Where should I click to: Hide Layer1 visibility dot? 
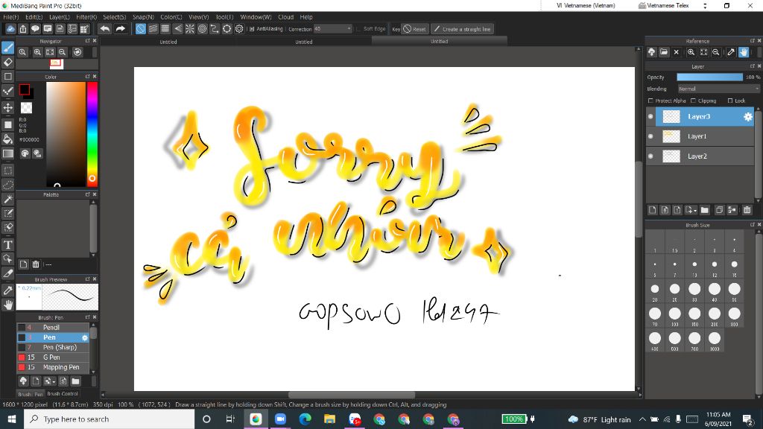coord(650,136)
